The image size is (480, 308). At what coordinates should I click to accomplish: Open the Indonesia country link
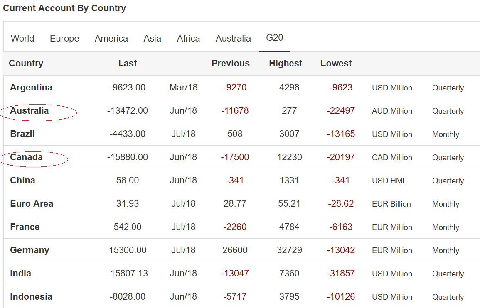tap(31, 297)
